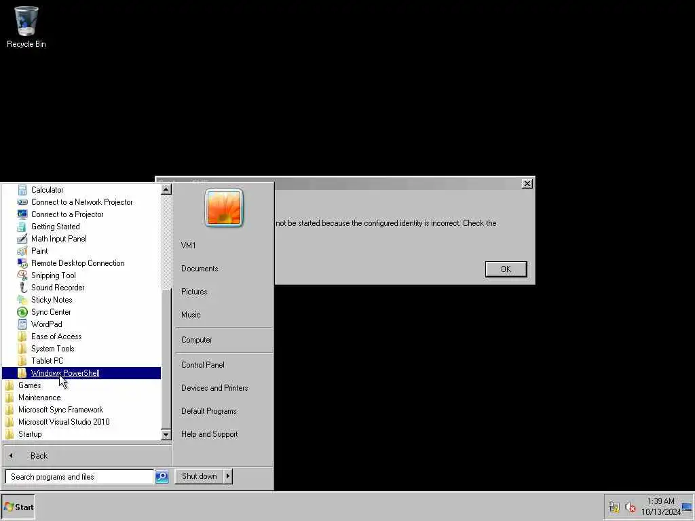Expand the Windows PowerShell folder
The image size is (695, 521).
(x=81, y=373)
